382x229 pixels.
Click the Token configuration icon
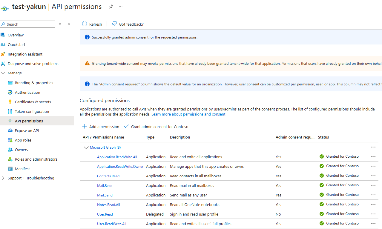tap(10, 111)
